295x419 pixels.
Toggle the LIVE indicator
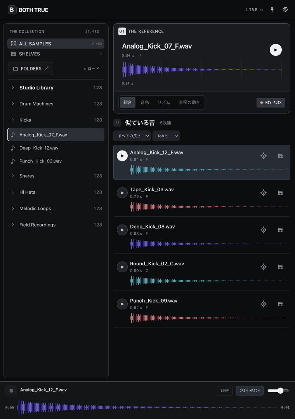click(x=254, y=10)
